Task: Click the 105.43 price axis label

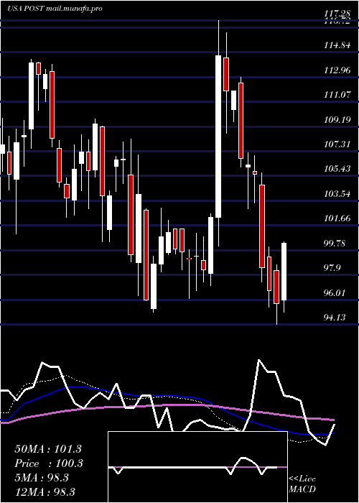Action: point(337,169)
